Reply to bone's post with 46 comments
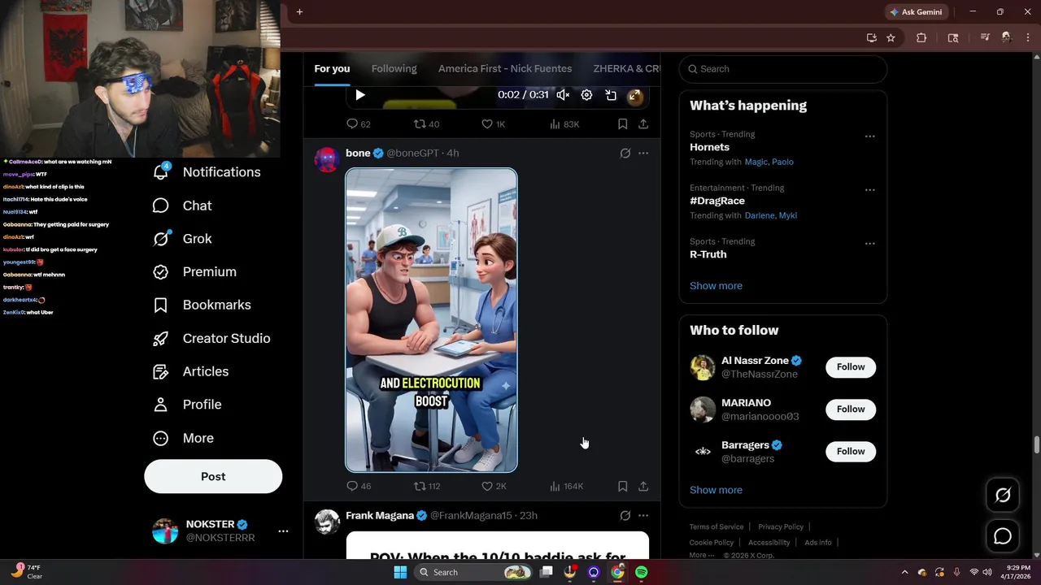The width and height of the screenshot is (1041, 585). tap(359, 486)
